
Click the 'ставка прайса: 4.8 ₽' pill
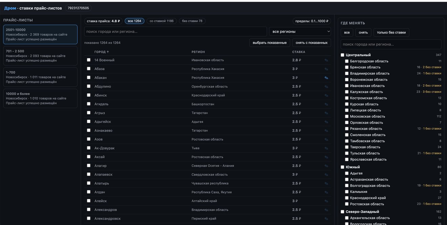coord(103,21)
